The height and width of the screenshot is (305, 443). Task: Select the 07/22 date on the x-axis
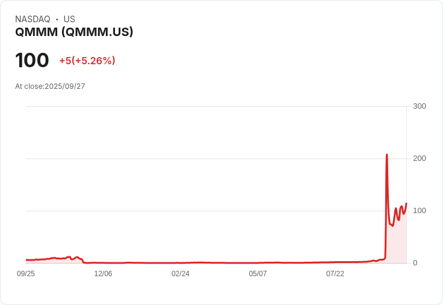[335, 274]
